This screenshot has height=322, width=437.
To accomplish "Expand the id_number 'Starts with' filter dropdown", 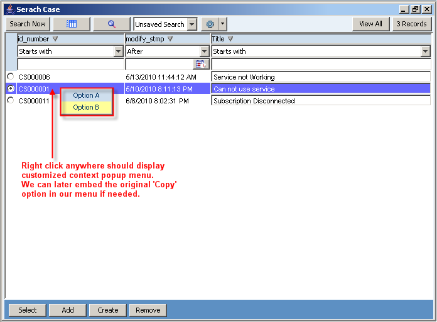I will tap(119, 51).
